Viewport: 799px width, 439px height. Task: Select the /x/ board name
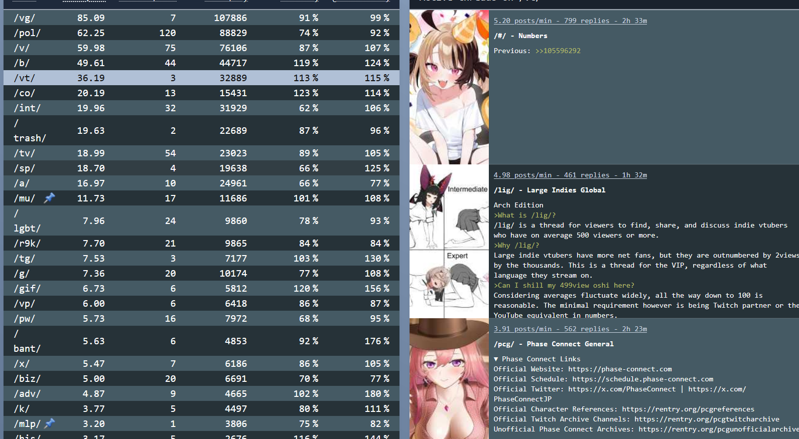pos(22,363)
